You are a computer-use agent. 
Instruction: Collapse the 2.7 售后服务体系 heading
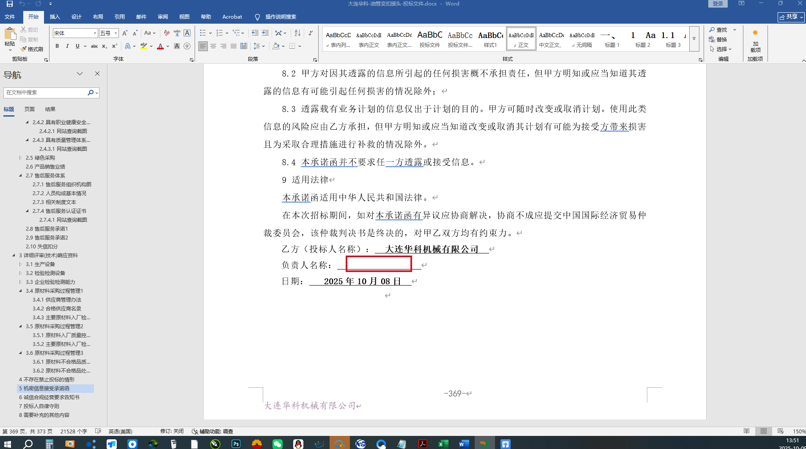point(20,175)
